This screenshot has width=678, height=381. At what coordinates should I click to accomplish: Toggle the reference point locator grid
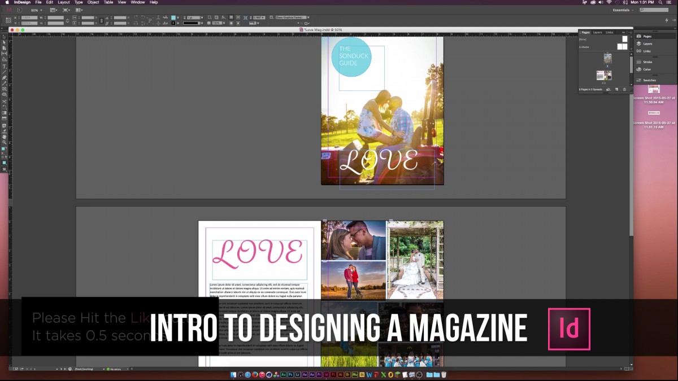pos(8,20)
